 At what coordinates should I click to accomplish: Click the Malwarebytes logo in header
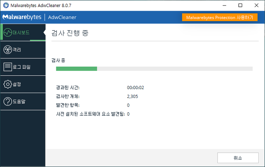tap(22, 17)
